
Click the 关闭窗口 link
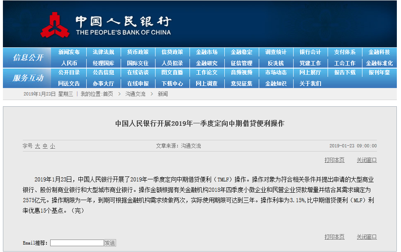(x=366, y=160)
